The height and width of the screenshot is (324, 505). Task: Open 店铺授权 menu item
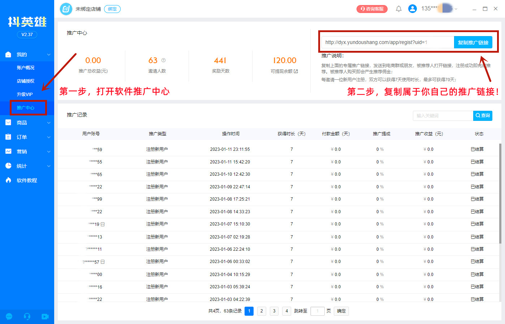click(x=26, y=81)
